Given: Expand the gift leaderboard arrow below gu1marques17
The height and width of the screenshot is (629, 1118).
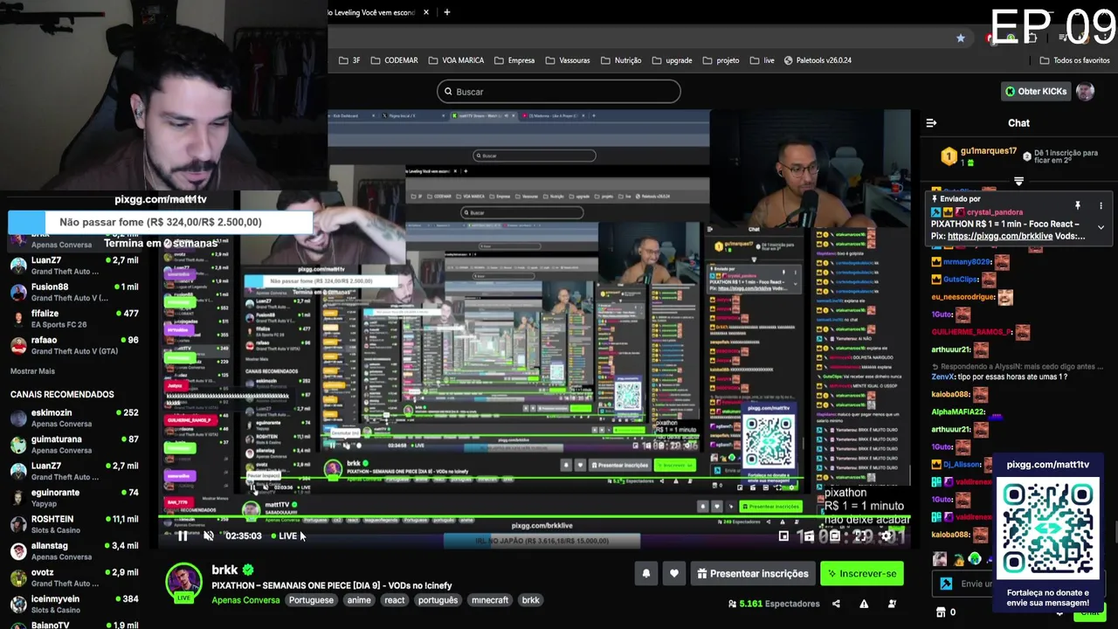Looking at the screenshot, I should coord(1018,181).
